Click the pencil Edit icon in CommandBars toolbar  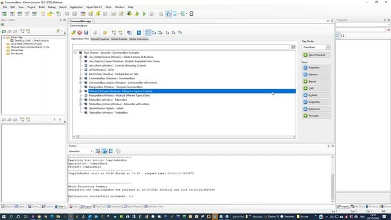point(73,32)
